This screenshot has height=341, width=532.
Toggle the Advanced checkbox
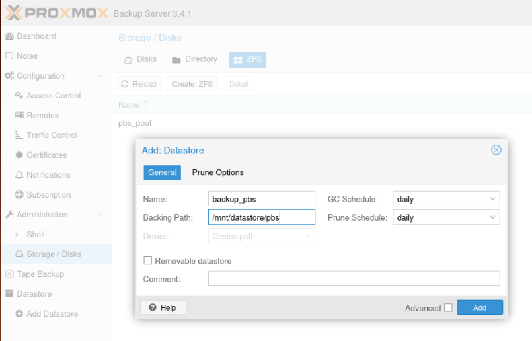coord(448,307)
